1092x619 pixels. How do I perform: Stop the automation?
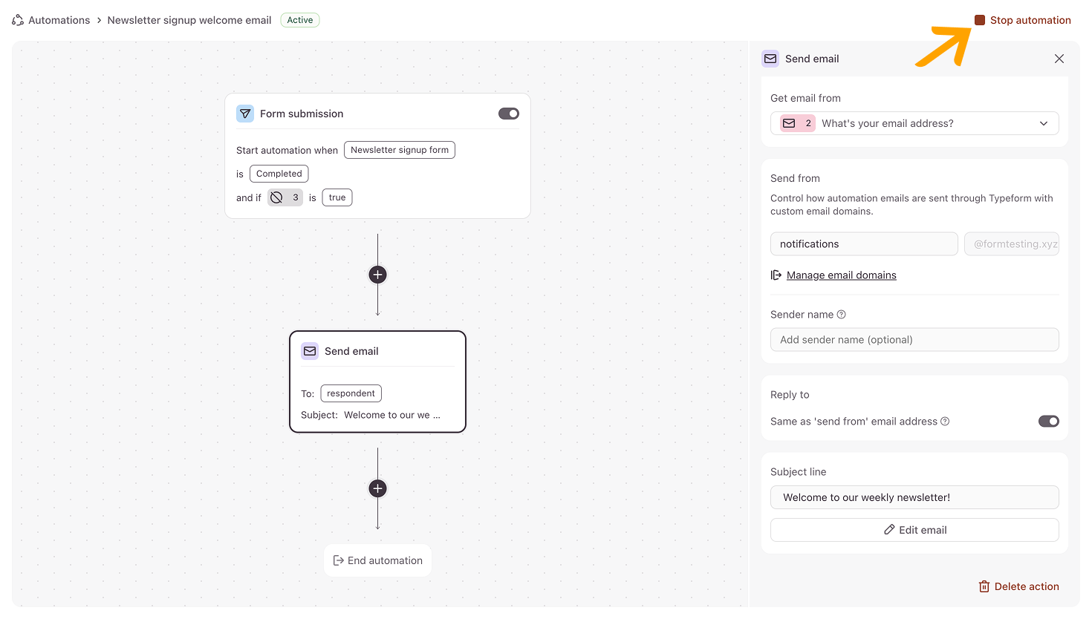pos(1023,20)
